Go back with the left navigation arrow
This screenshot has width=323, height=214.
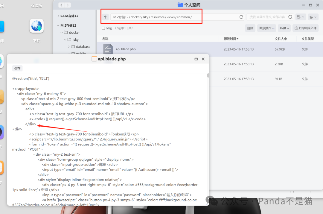coord(62,5)
